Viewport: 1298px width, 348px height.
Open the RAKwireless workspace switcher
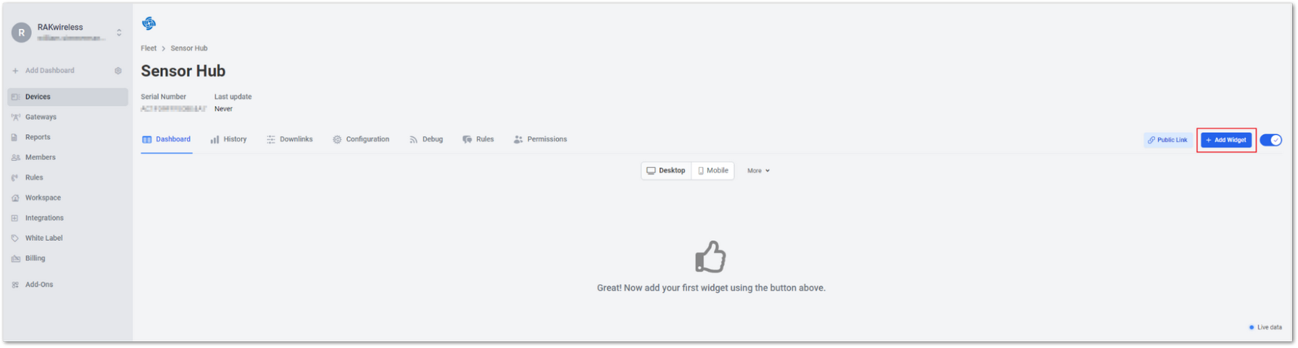68,32
